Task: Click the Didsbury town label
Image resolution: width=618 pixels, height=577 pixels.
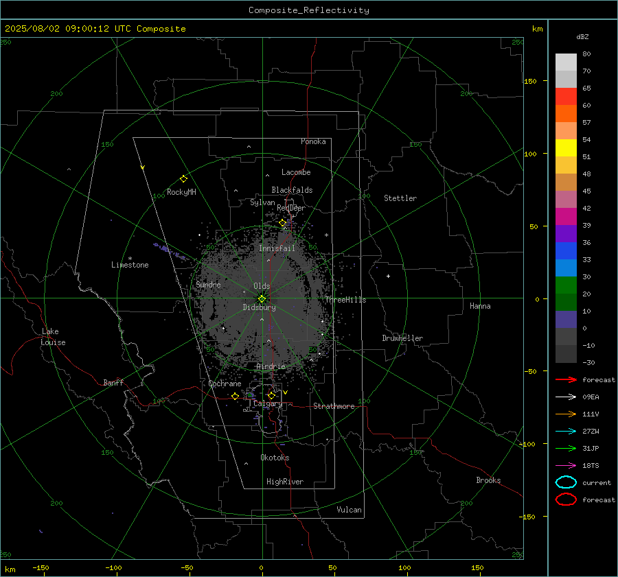Action: tap(259, 307)
